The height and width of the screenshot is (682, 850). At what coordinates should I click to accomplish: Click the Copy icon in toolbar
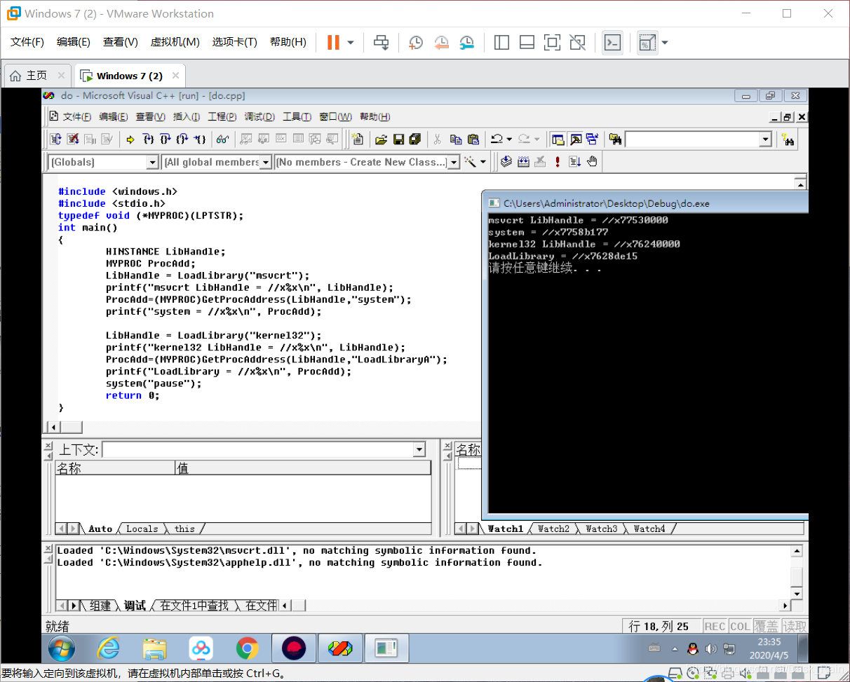[x=456, y=139]
